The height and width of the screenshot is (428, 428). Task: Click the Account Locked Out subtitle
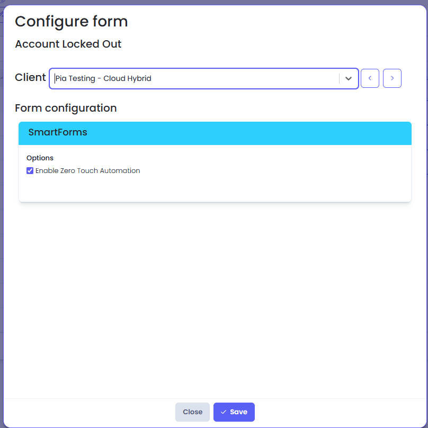coord(68,44)
